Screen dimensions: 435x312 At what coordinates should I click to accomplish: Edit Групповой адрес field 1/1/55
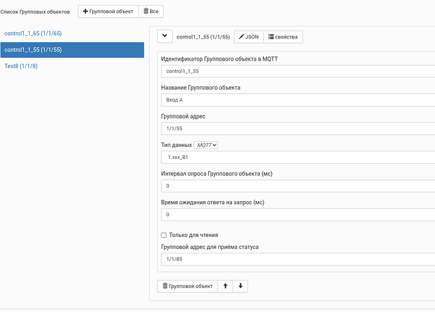[298, 129]
